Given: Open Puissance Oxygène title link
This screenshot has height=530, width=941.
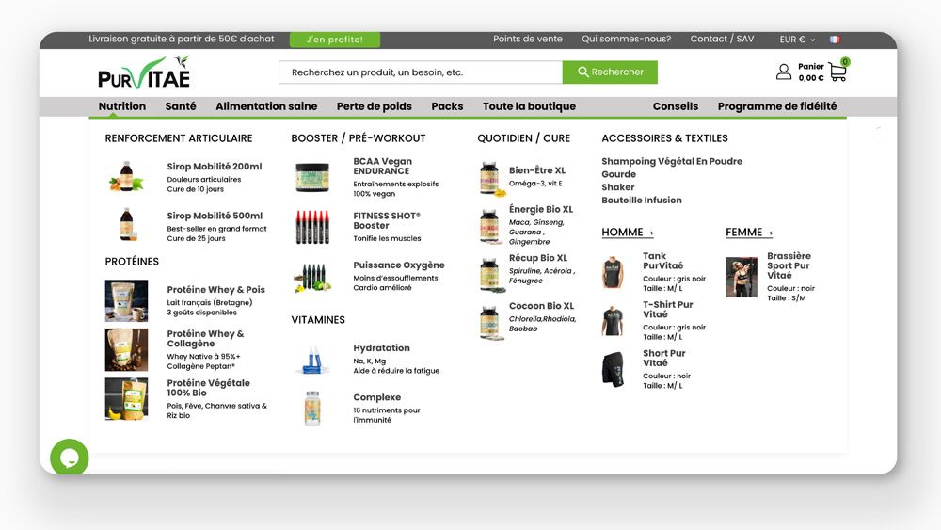Looking at the screenshot, I should coord(398,265).
